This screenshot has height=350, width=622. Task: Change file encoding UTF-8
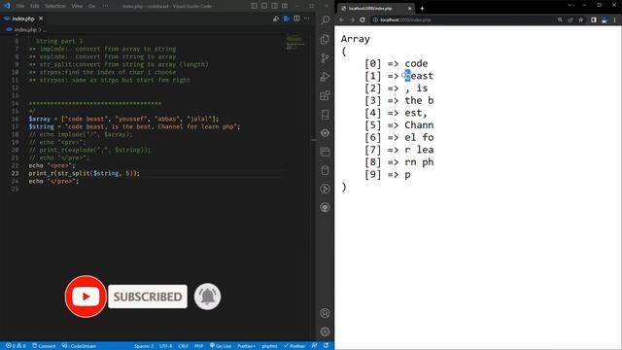pos(165,346)
